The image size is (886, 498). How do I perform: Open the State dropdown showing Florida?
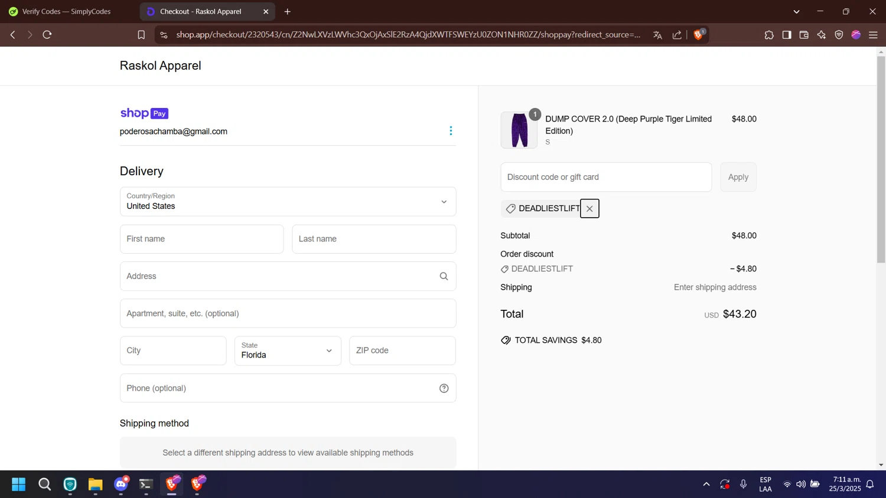click(x=288, y=350)
